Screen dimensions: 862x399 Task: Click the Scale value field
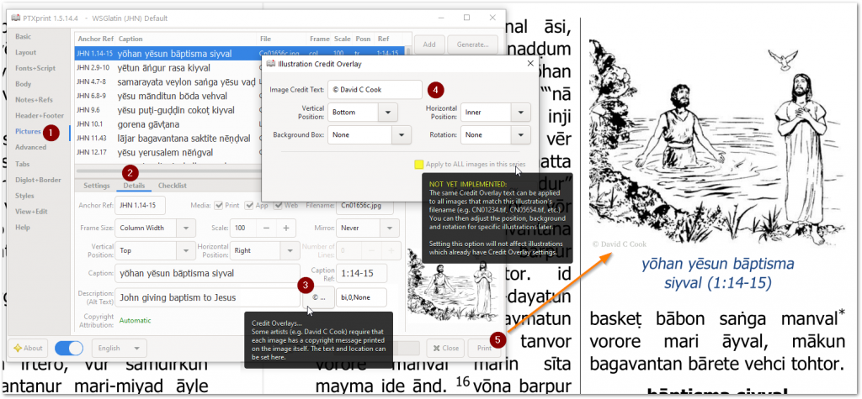[243, 228]
